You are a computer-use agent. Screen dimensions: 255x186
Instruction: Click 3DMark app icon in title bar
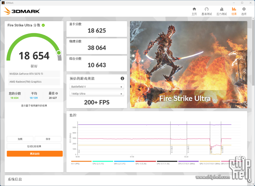(3, 3)
